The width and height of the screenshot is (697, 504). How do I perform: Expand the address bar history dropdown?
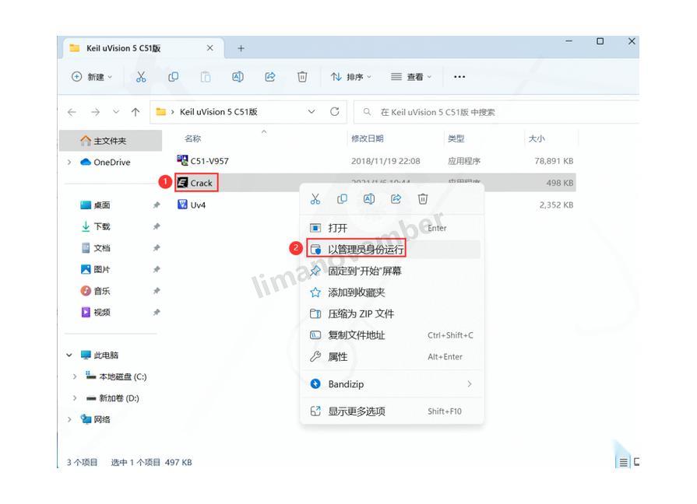[312, 112]
